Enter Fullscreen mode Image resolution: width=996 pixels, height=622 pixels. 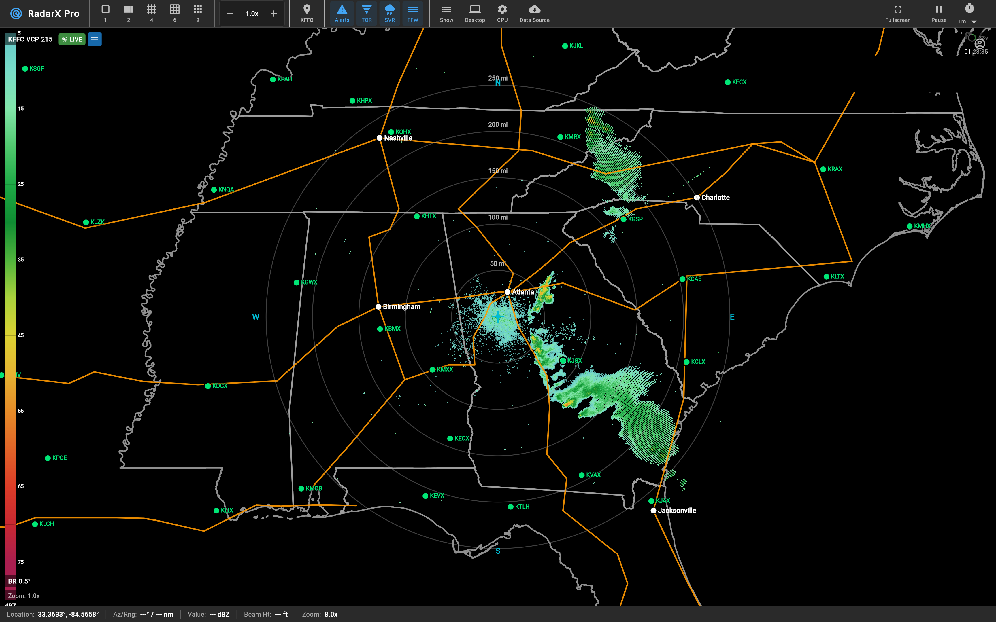(898, 14)
